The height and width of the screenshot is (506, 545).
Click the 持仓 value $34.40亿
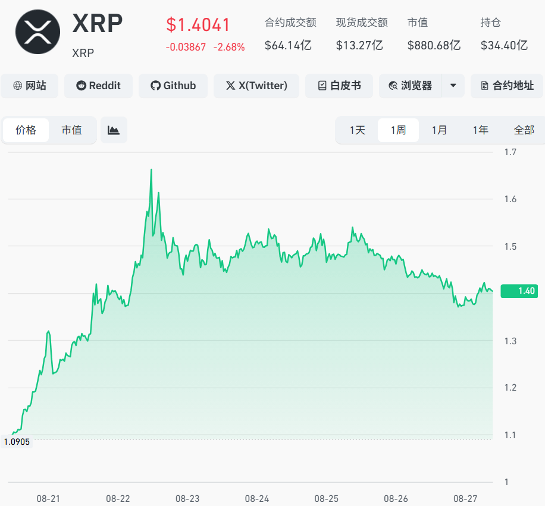pos(504,46)
